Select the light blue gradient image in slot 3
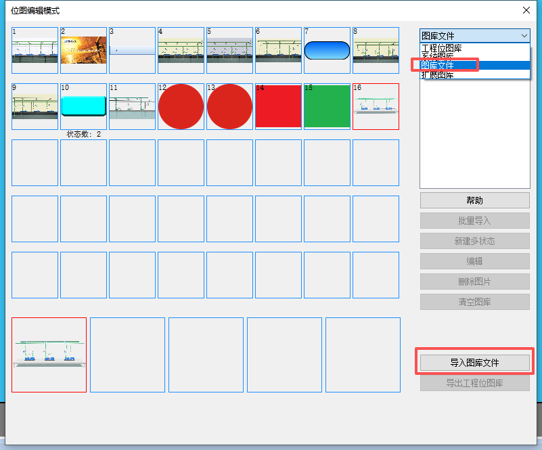 132,50
